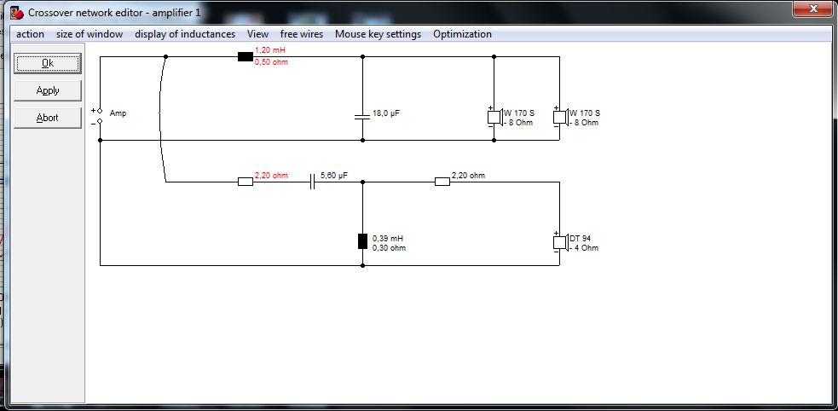Click the Amp negative terminal

(x=100, y=122)
